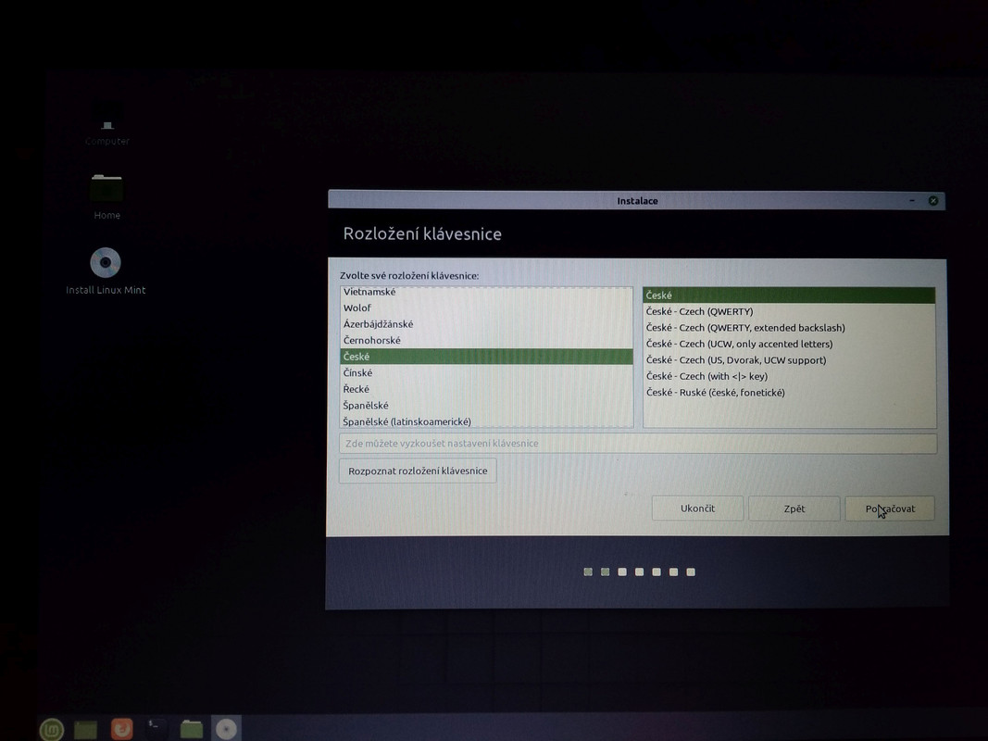988x741 pixels.
Task: Launch the Install Linux Mint disc icon
Action: (106, 271)
